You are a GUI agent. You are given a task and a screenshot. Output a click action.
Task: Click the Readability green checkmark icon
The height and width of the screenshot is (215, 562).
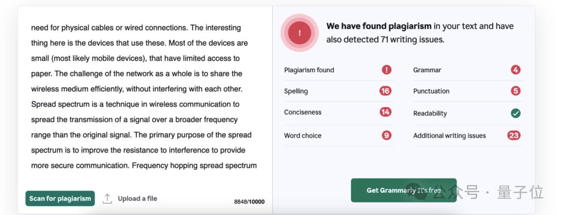(x=515, y=113)
